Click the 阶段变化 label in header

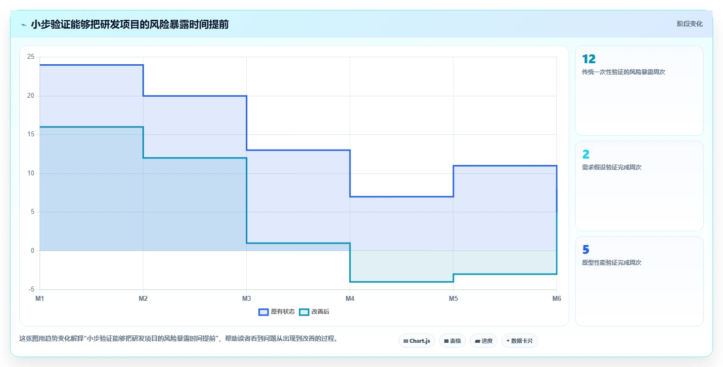(689, 24)
